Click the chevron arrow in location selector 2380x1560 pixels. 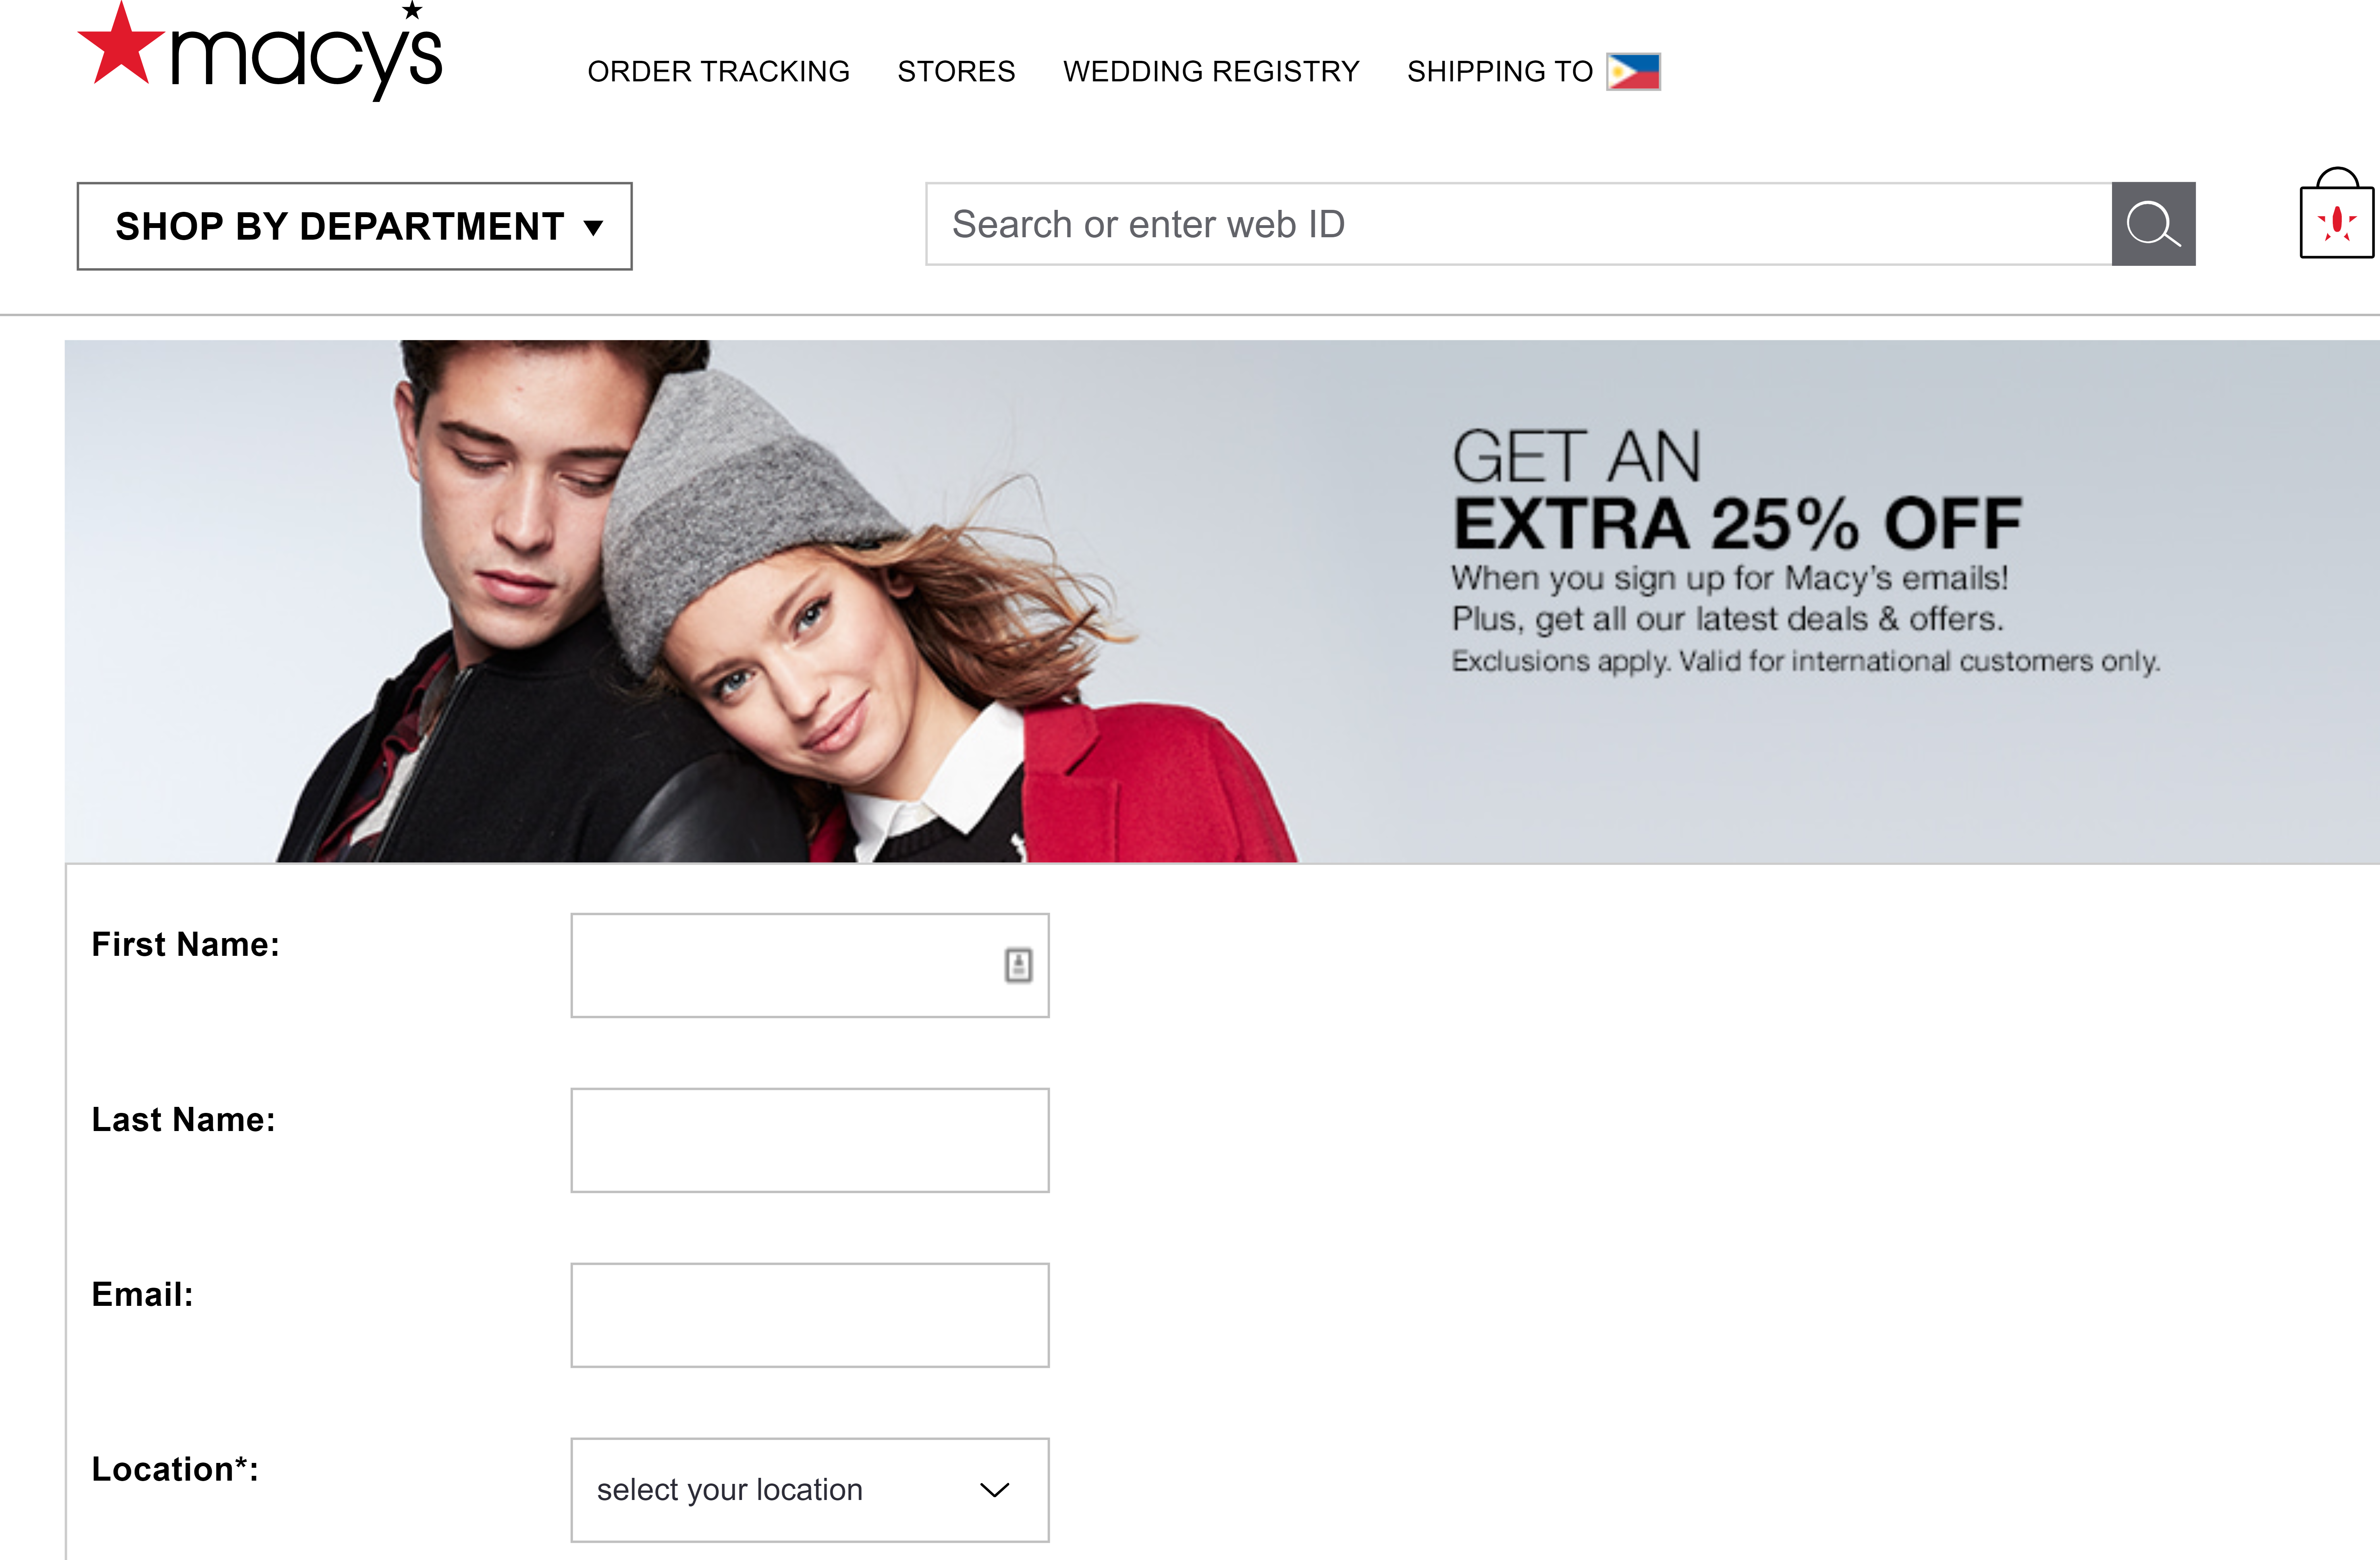pyautogui.click(x=995, y=1490)
